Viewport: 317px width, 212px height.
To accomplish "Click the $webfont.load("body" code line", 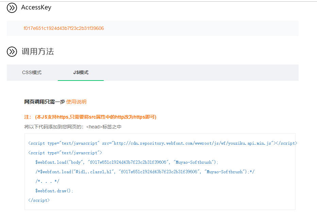I will click(127, 162).
